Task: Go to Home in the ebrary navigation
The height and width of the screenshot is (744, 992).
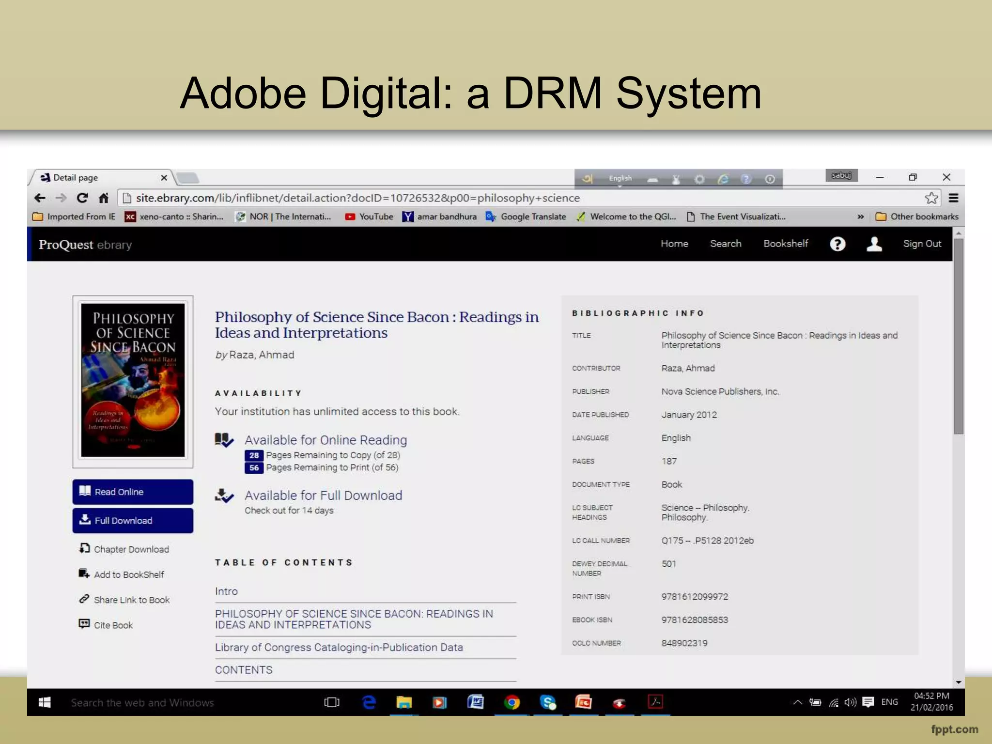Action: click(674, 244)
